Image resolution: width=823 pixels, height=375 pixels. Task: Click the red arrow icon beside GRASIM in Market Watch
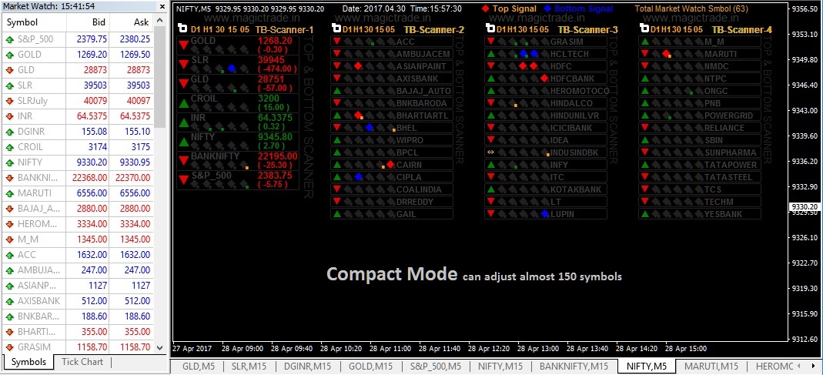click(x=10, y=347)
